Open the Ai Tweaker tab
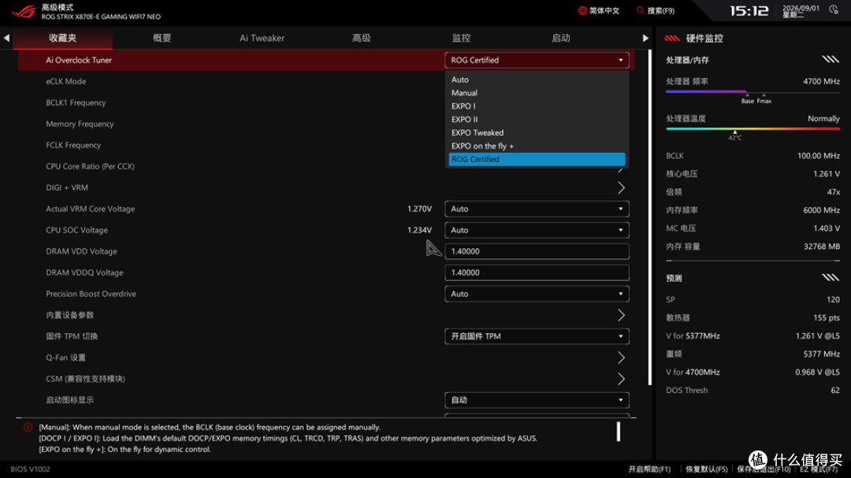This screenshot has width=851, height=478. (x=262, y=38)
